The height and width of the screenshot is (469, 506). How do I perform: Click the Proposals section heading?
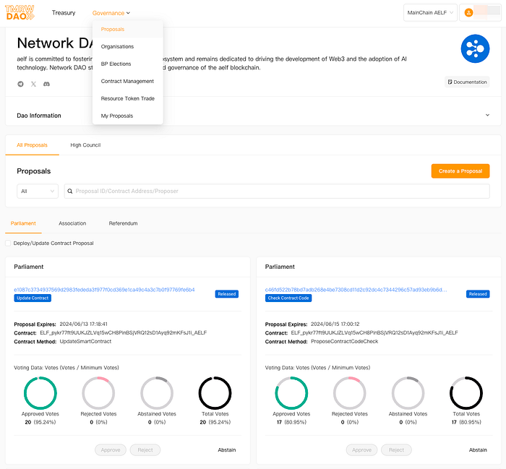pos(34,171)
